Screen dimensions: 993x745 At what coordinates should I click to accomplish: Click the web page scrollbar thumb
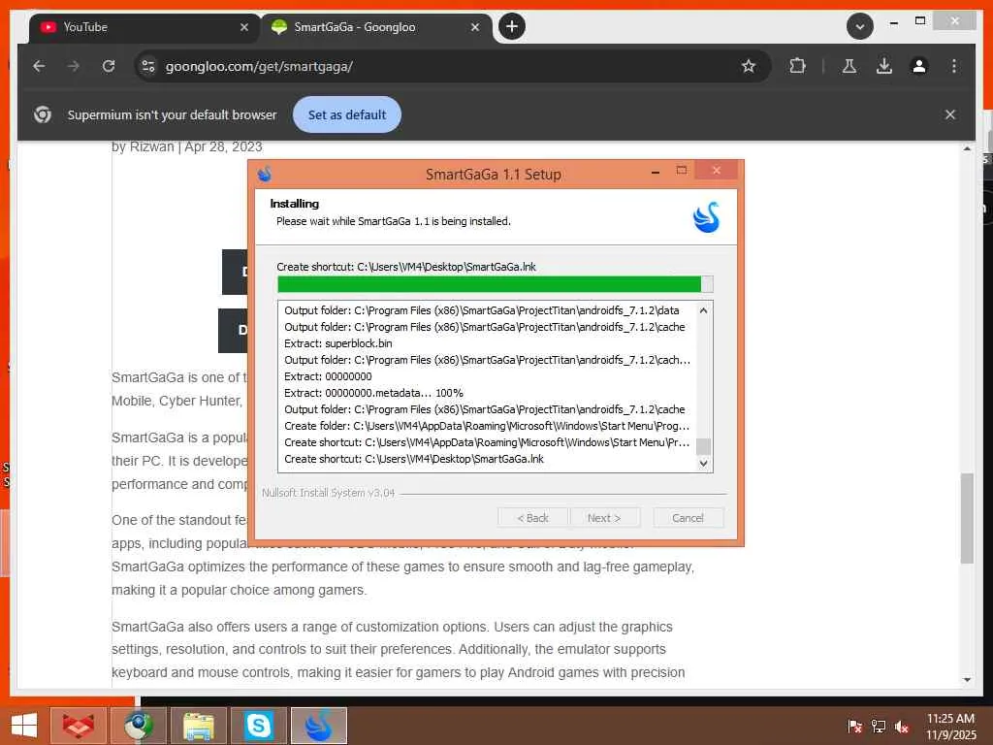point(967,518)
